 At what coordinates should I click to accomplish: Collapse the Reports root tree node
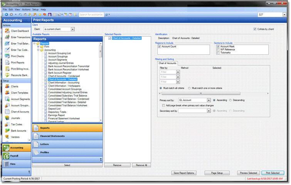click(x=34, y=44)
